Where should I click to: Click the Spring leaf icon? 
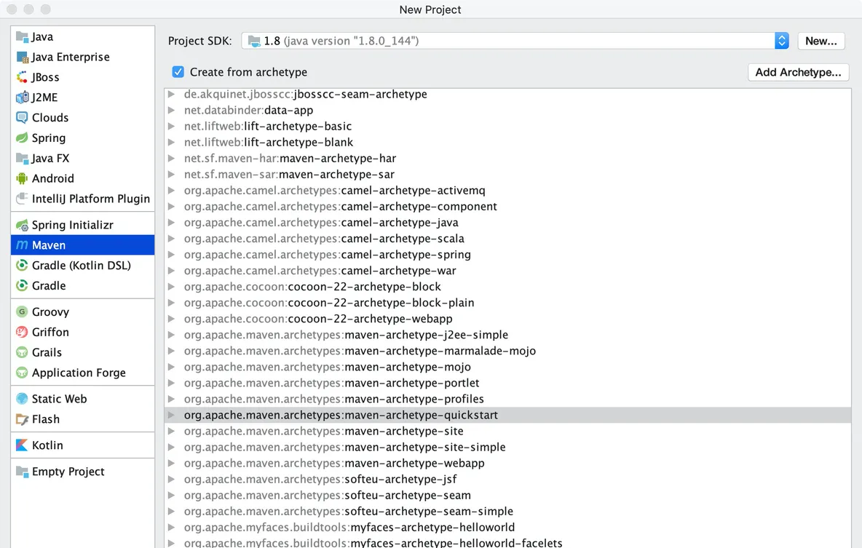pos(22,138)
